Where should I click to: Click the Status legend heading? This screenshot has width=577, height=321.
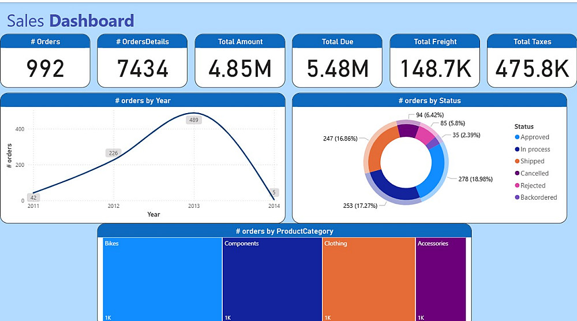click(x=524, y=126)
